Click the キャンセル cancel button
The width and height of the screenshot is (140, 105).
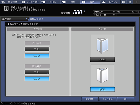108,99
